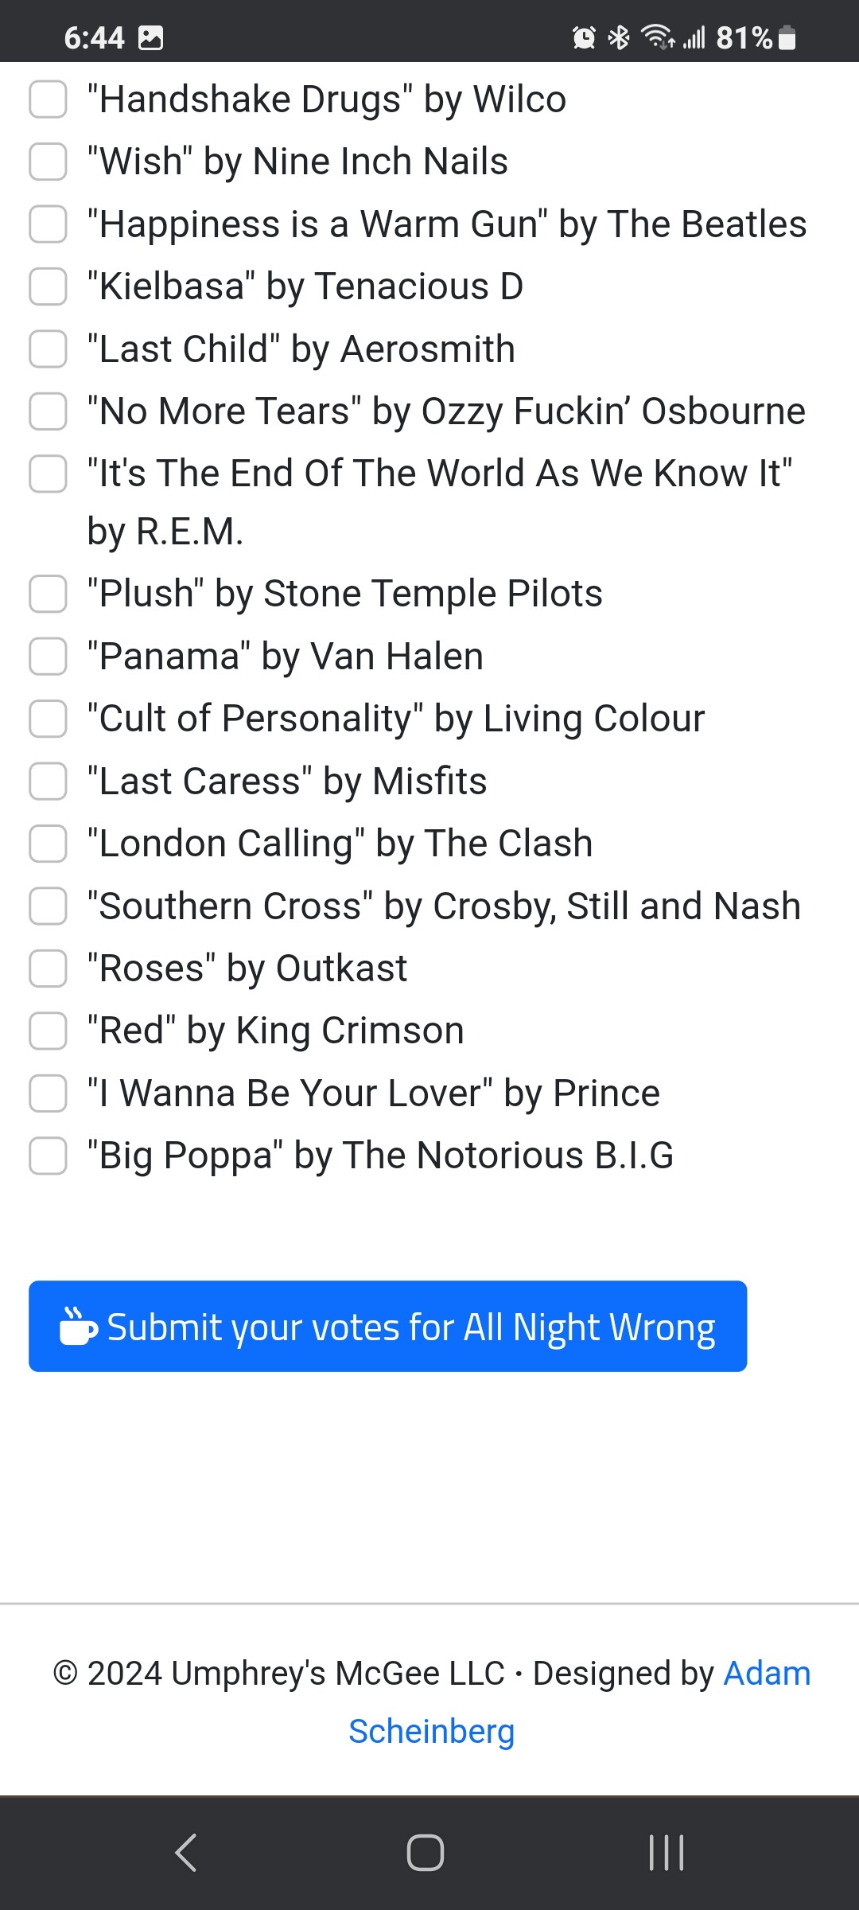Tap the Wi-Fi status bar icon
The width and height of the screenshot is (859, 1910).
click(x=659, y=37)
